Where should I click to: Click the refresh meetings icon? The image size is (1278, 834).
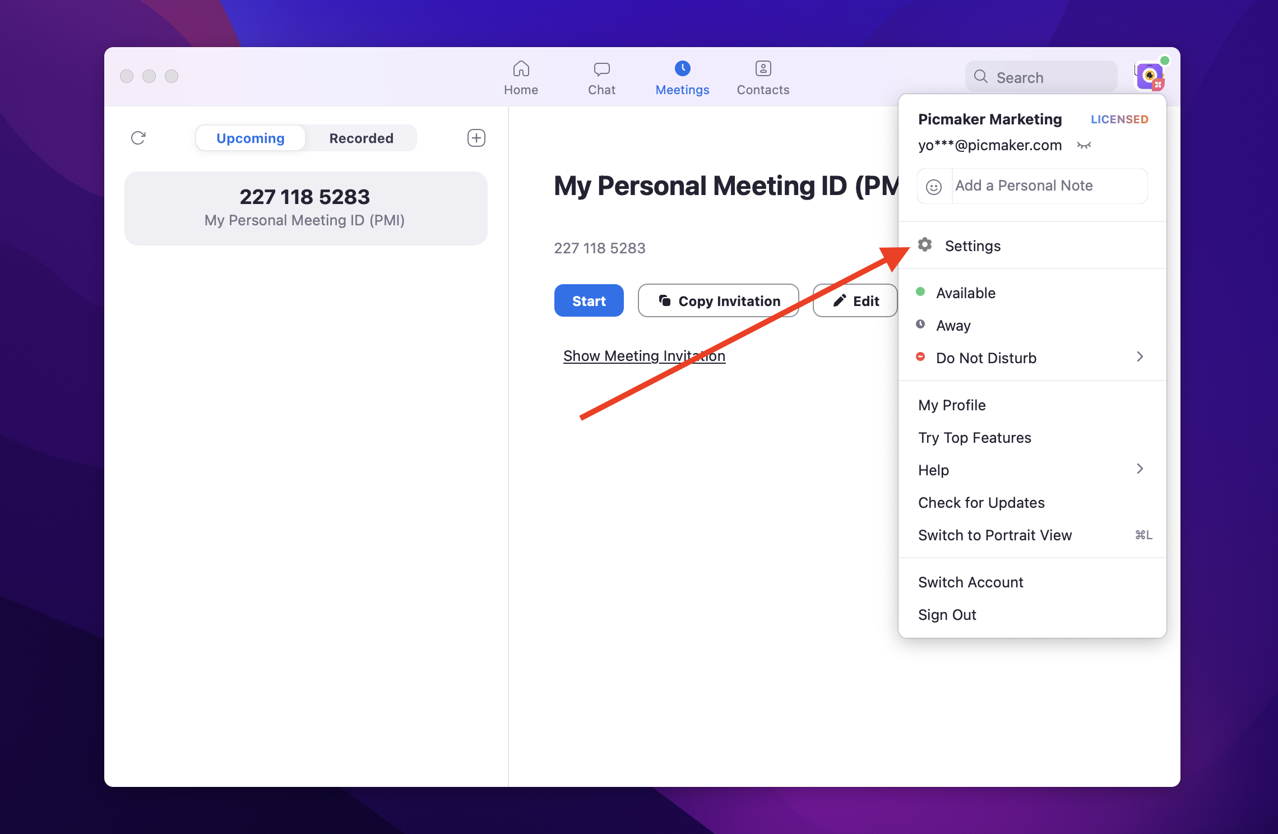137,138
